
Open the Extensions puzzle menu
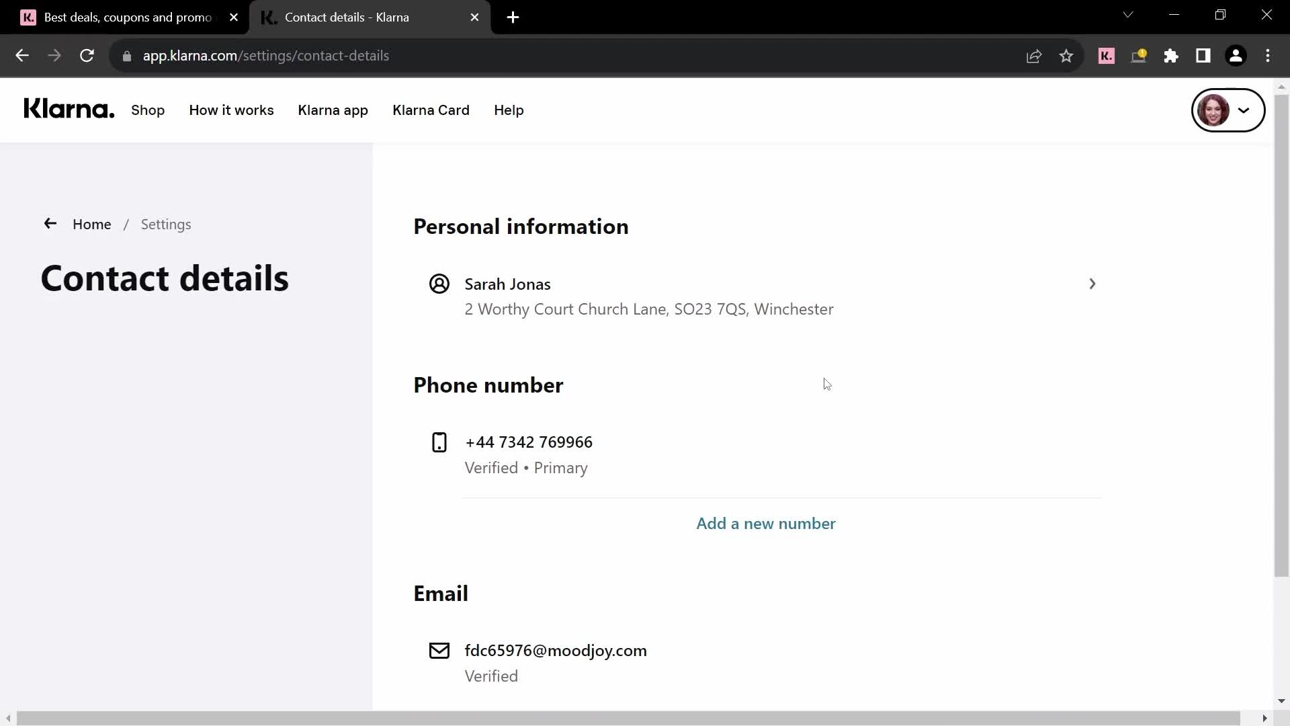1171,56
